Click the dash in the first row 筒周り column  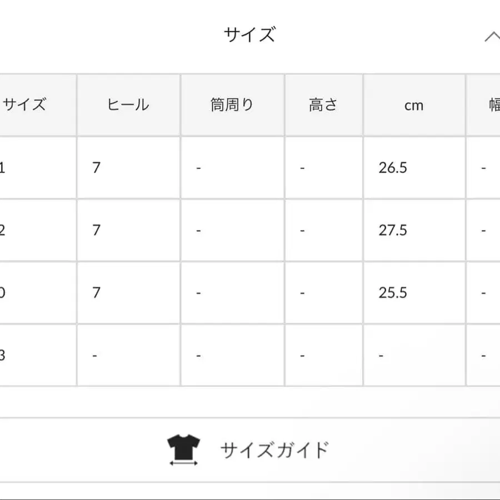click(198, 168)
